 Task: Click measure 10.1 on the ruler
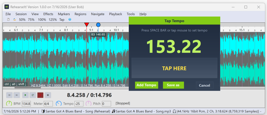coord(116,30)
